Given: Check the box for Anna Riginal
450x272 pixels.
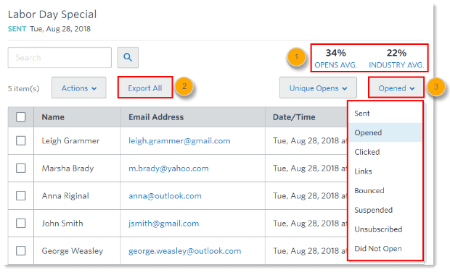Looking at the screenshot, I should click(20, 195).
